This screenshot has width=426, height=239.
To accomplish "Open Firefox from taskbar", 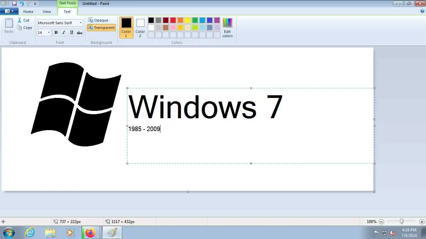I will click(x=90, y=233).
